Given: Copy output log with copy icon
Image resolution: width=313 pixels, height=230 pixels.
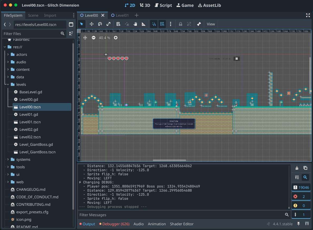Looking at the screenshot, I should (x=305, y=168).
